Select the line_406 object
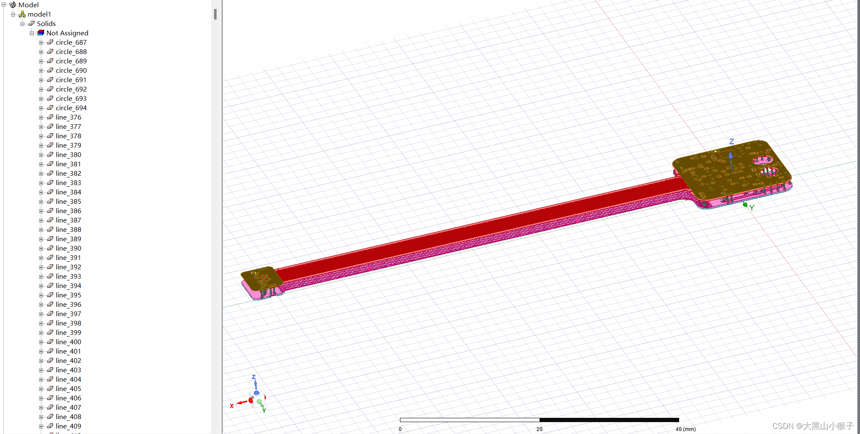Screen dimensions: 860x434 click(x=68, y=398)
